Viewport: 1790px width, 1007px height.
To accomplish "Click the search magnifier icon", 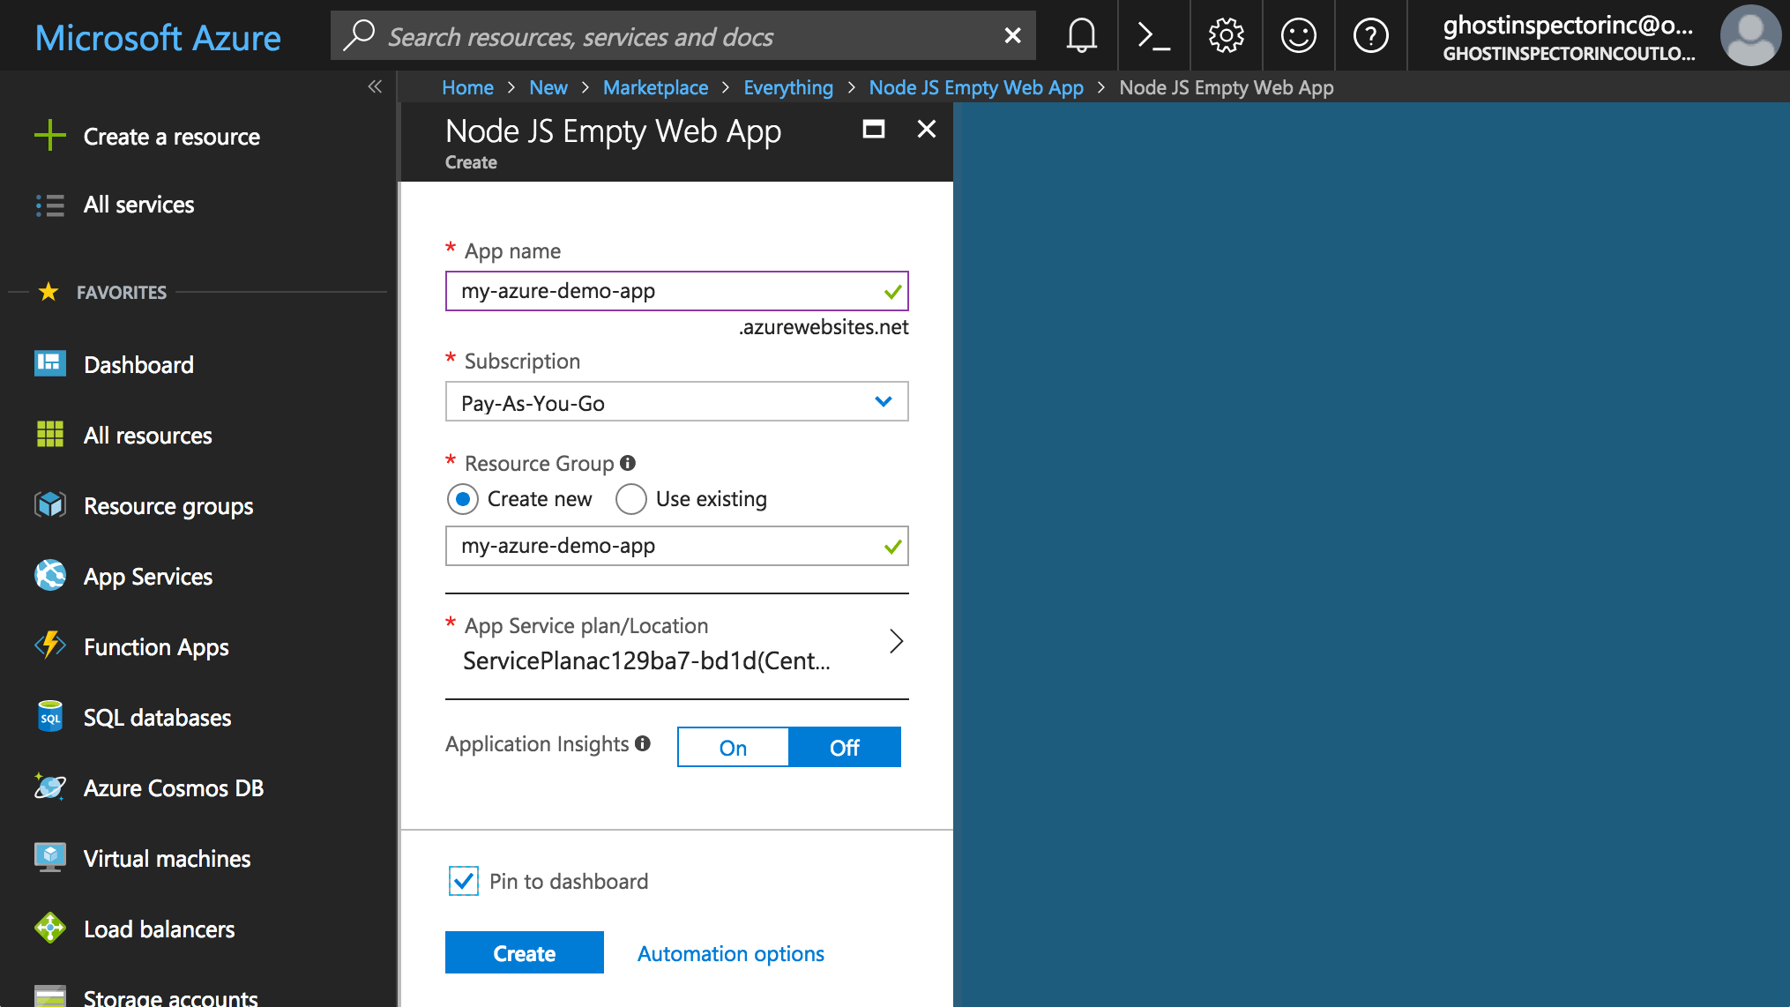I will (x=358, y=35).
